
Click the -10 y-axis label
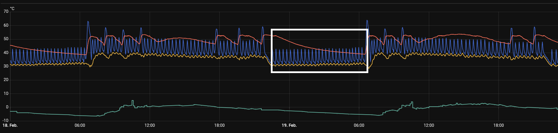pos(5,121)
